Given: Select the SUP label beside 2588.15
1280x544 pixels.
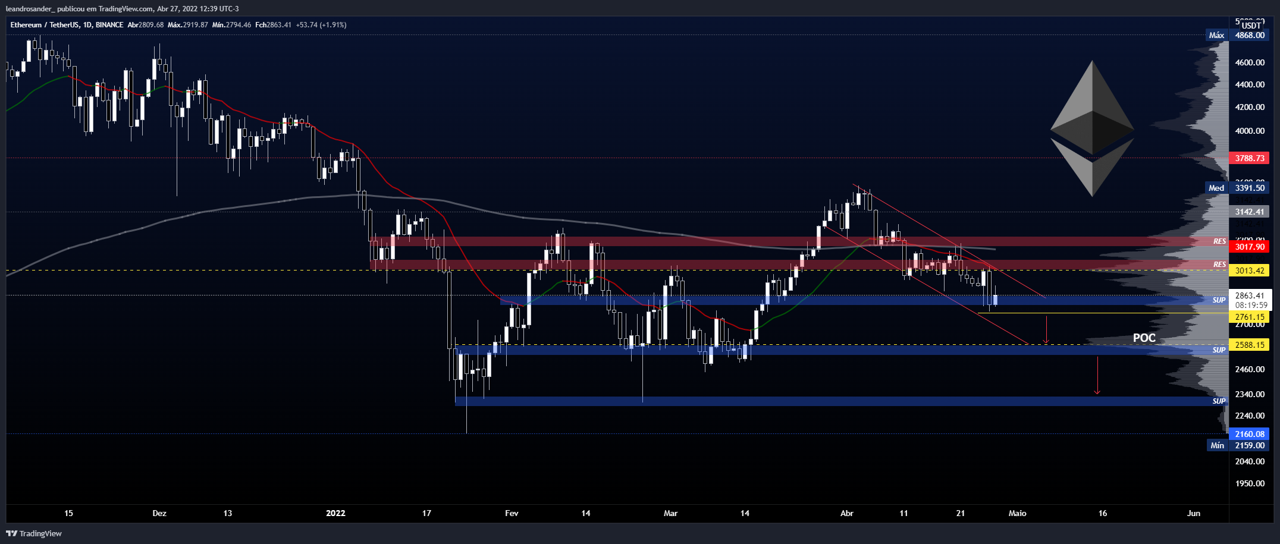Looking at the screenshot, I should [1219, 350].
